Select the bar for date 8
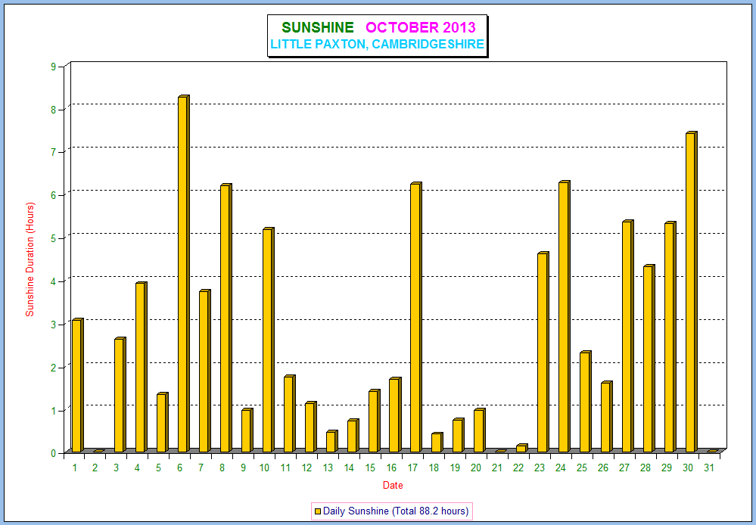 [x=226, y=318]
